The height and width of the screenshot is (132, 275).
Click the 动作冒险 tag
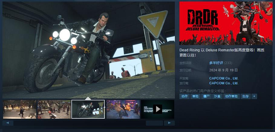(x=231, y=96)
